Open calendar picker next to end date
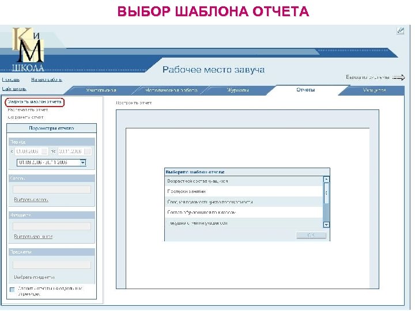 click(x=88, y=151)
